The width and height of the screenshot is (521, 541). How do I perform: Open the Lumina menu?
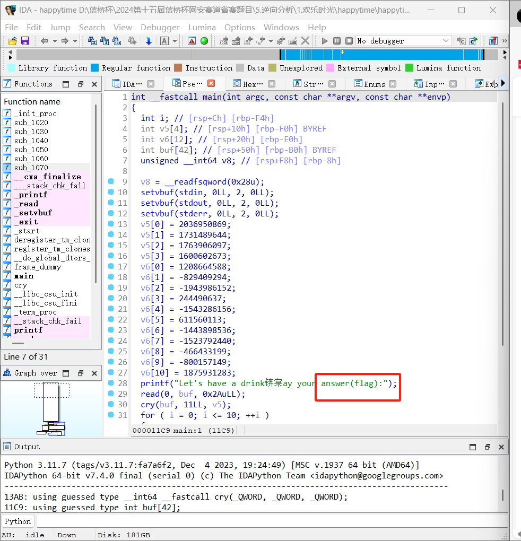[202, 27]
